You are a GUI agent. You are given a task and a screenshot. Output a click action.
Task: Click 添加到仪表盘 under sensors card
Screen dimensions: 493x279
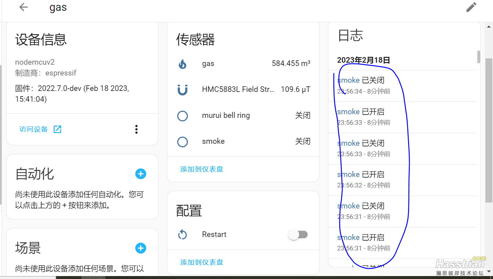[x=202, y=169]
